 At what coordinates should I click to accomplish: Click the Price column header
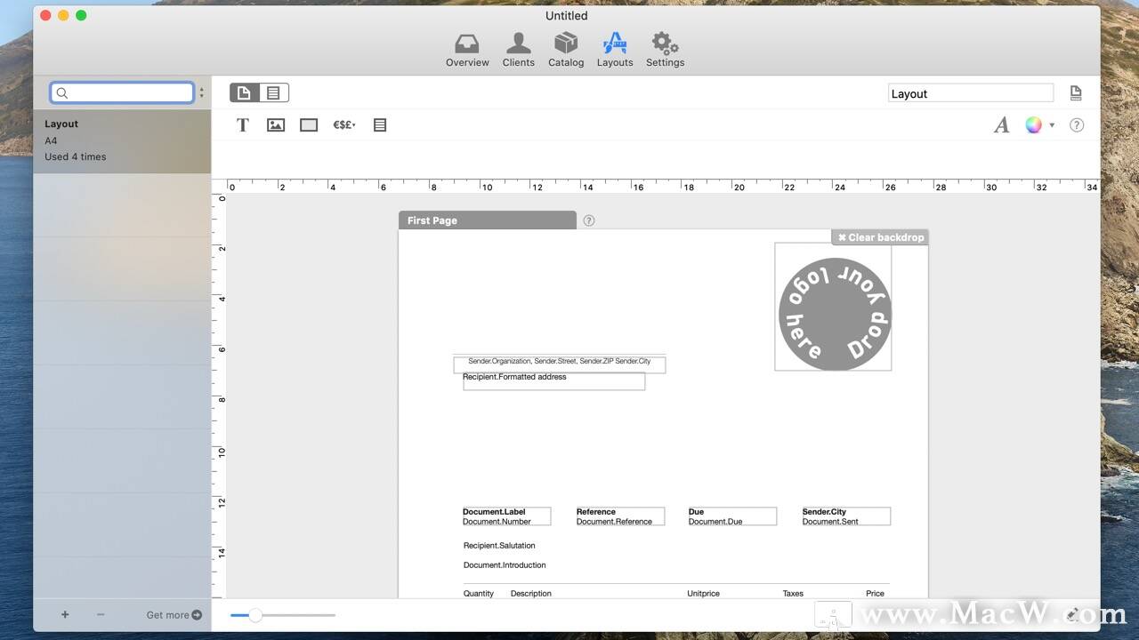click(x=875, y=593)
